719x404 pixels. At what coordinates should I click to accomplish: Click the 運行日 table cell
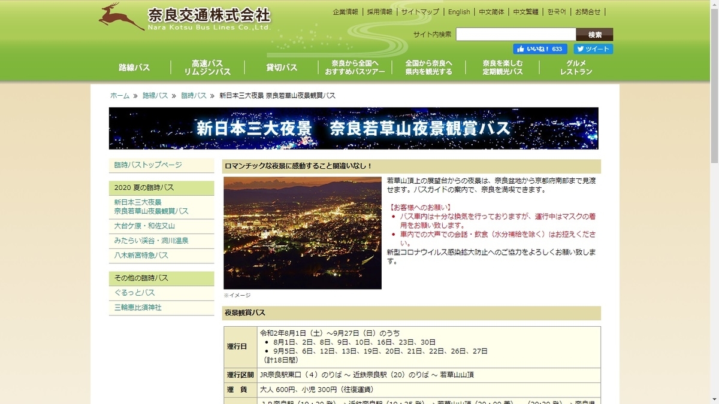coord(241,347)
